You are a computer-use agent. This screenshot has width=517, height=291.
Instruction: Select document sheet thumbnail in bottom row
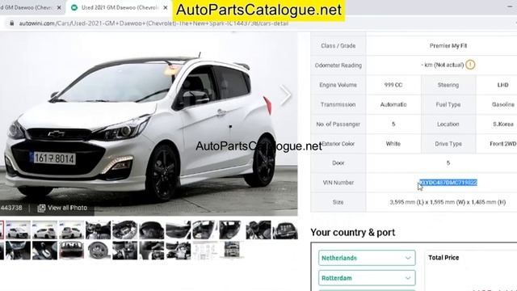pyautogui.click(x=205, y=251)
